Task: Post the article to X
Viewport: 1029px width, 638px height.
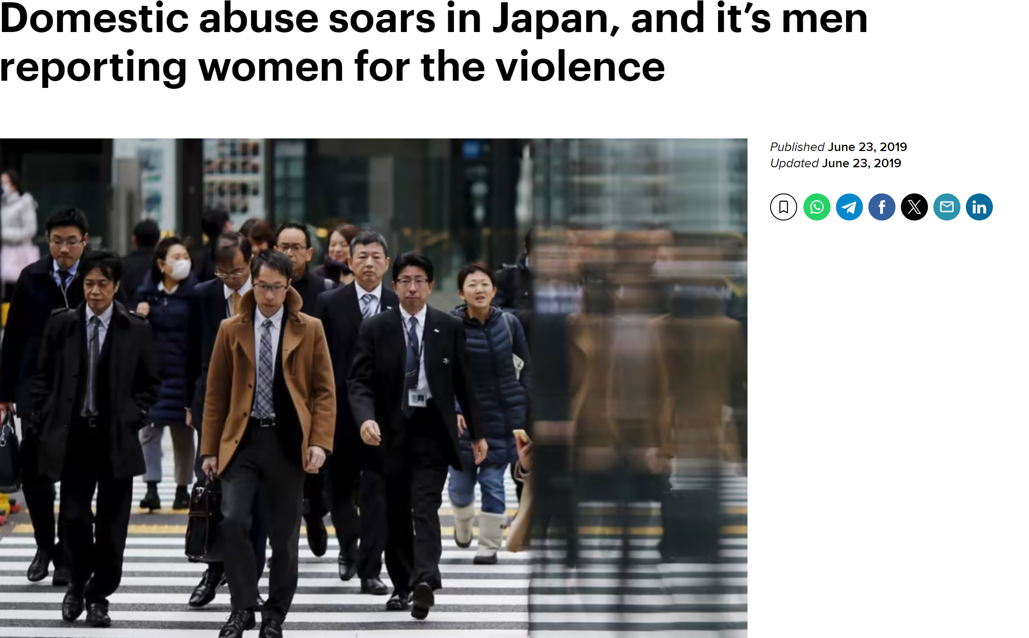Action: [x=914, y=207]
